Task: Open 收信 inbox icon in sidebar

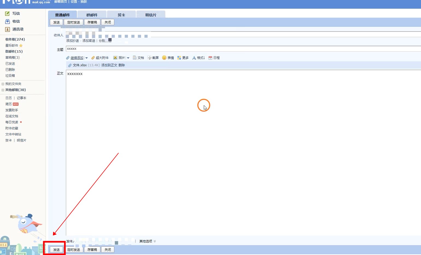Action: pyautogui.click(x=7, y=21)
